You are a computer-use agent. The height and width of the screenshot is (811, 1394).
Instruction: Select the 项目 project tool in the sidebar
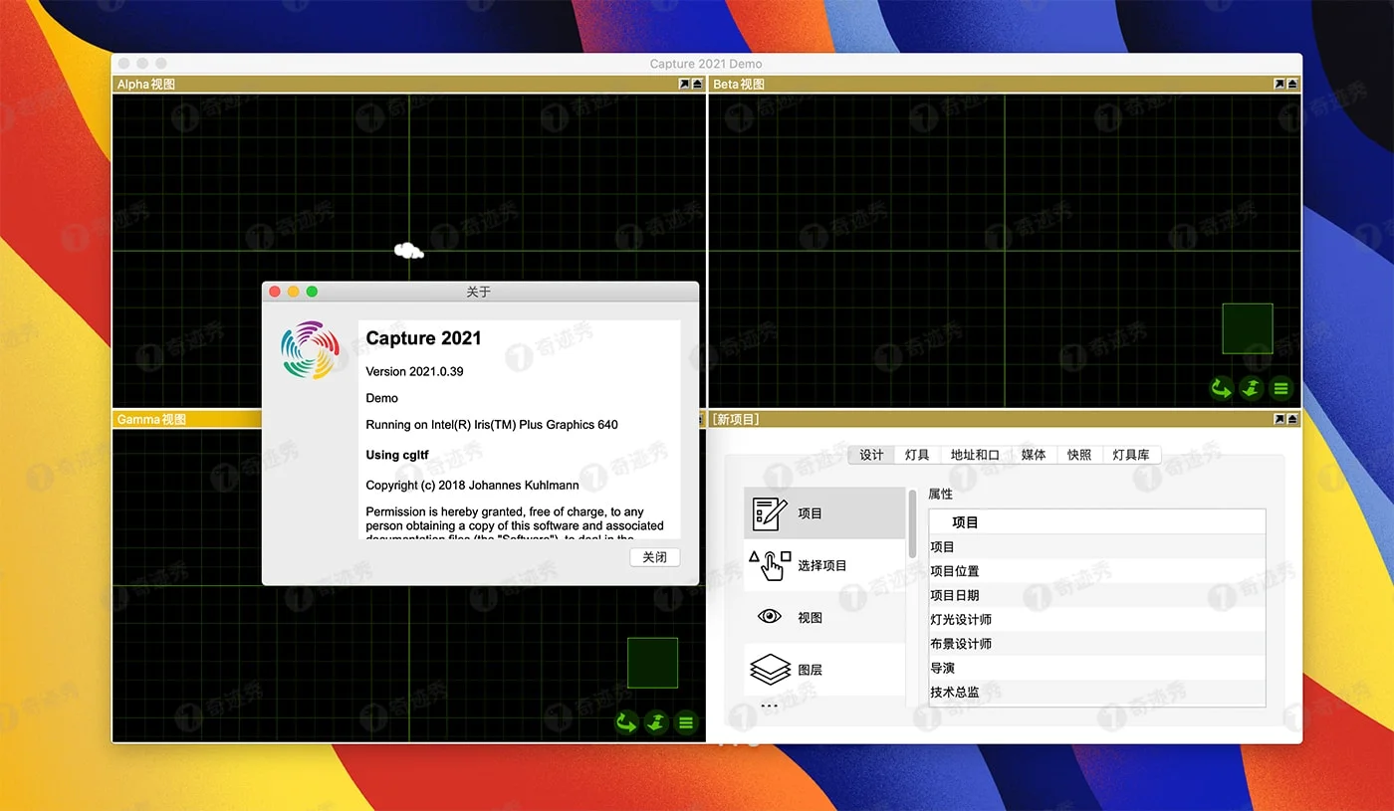810,512
